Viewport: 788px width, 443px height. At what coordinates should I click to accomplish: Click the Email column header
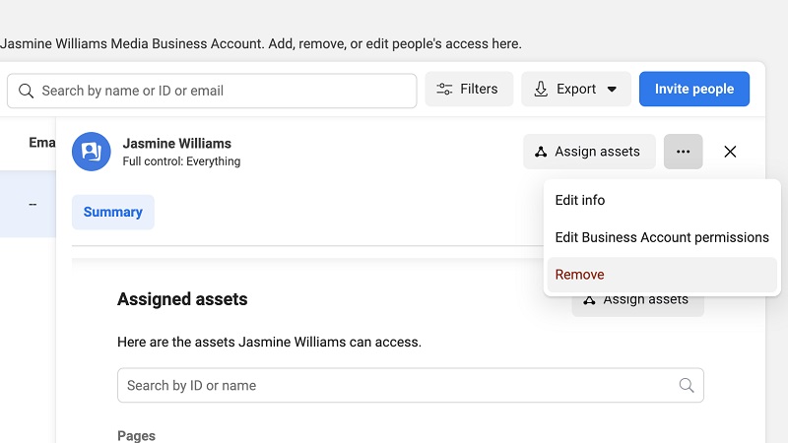(x=41, y=143)
